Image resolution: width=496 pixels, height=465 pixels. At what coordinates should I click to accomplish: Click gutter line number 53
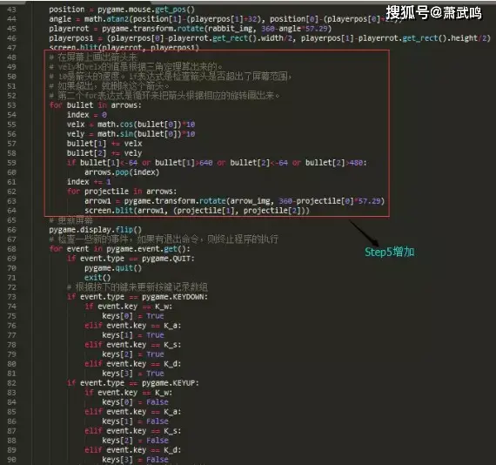(11, 105)
